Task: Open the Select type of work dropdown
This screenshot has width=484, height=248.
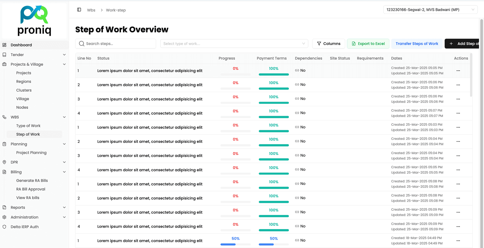Action: pos(234,44)
